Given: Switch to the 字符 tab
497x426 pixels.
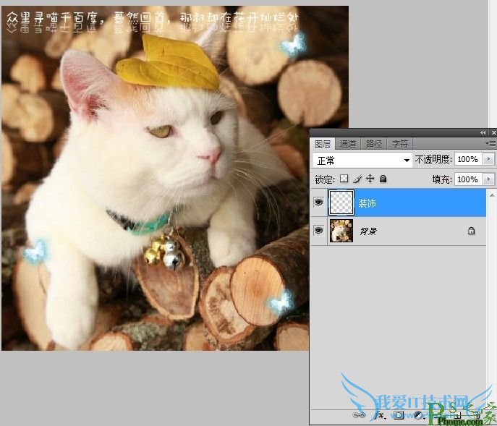Looking at the screenshot, I should 399,144.
